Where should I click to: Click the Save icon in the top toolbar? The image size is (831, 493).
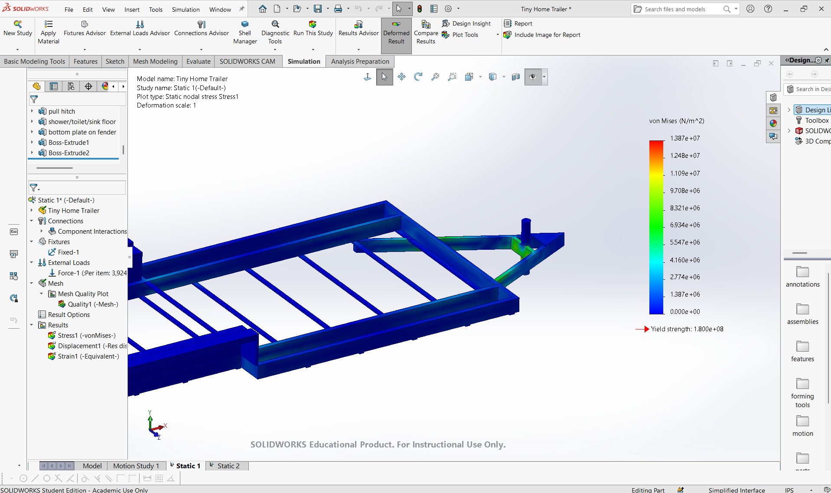point(318,9)
